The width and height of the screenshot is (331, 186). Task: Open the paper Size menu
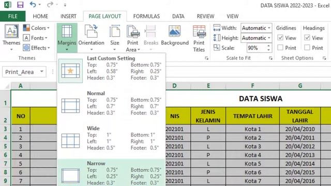tap(115, 38)
